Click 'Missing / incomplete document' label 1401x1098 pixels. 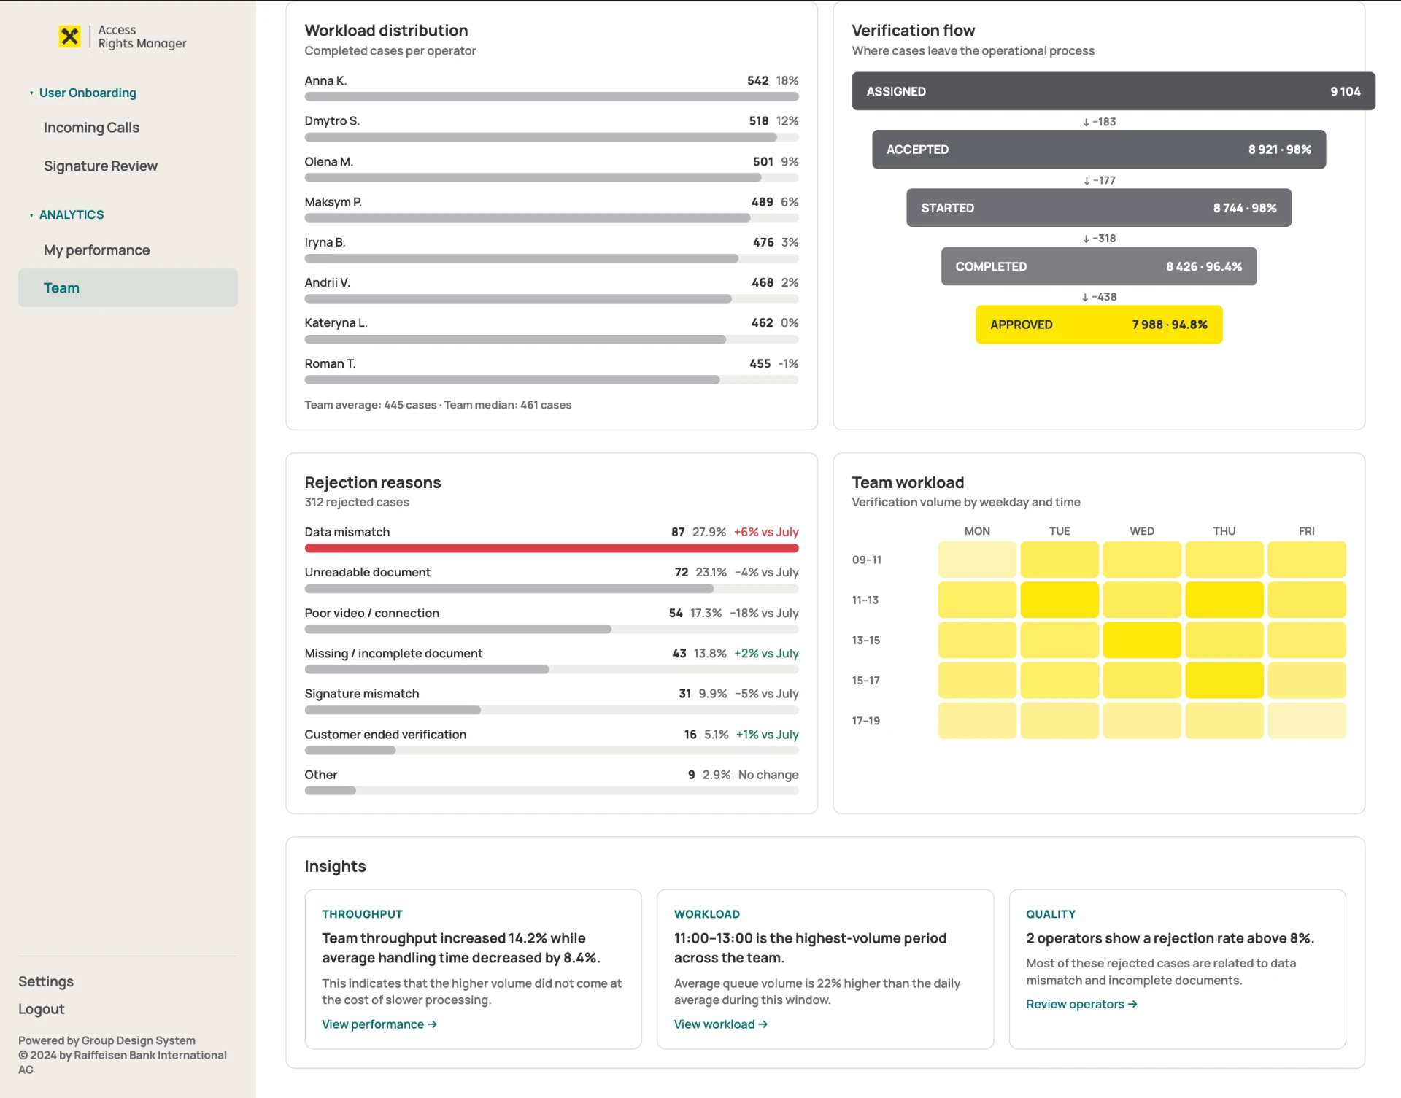(x=393, y=654)
